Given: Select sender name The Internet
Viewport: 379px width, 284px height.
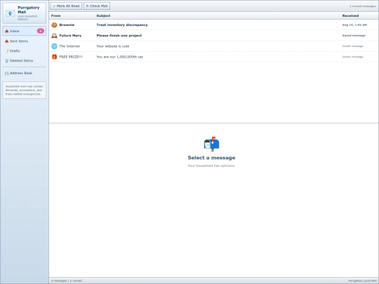Looking at the screenshot, I should click(x=69, y=46).
